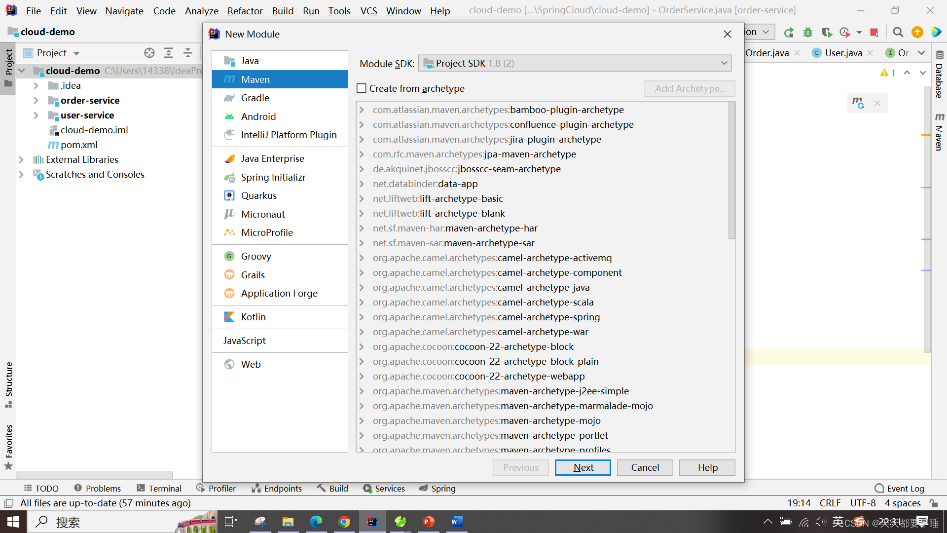The height and width of the screenshot is (533, 947).
Task: Select Quarkus module type
Action: [280, 195]
